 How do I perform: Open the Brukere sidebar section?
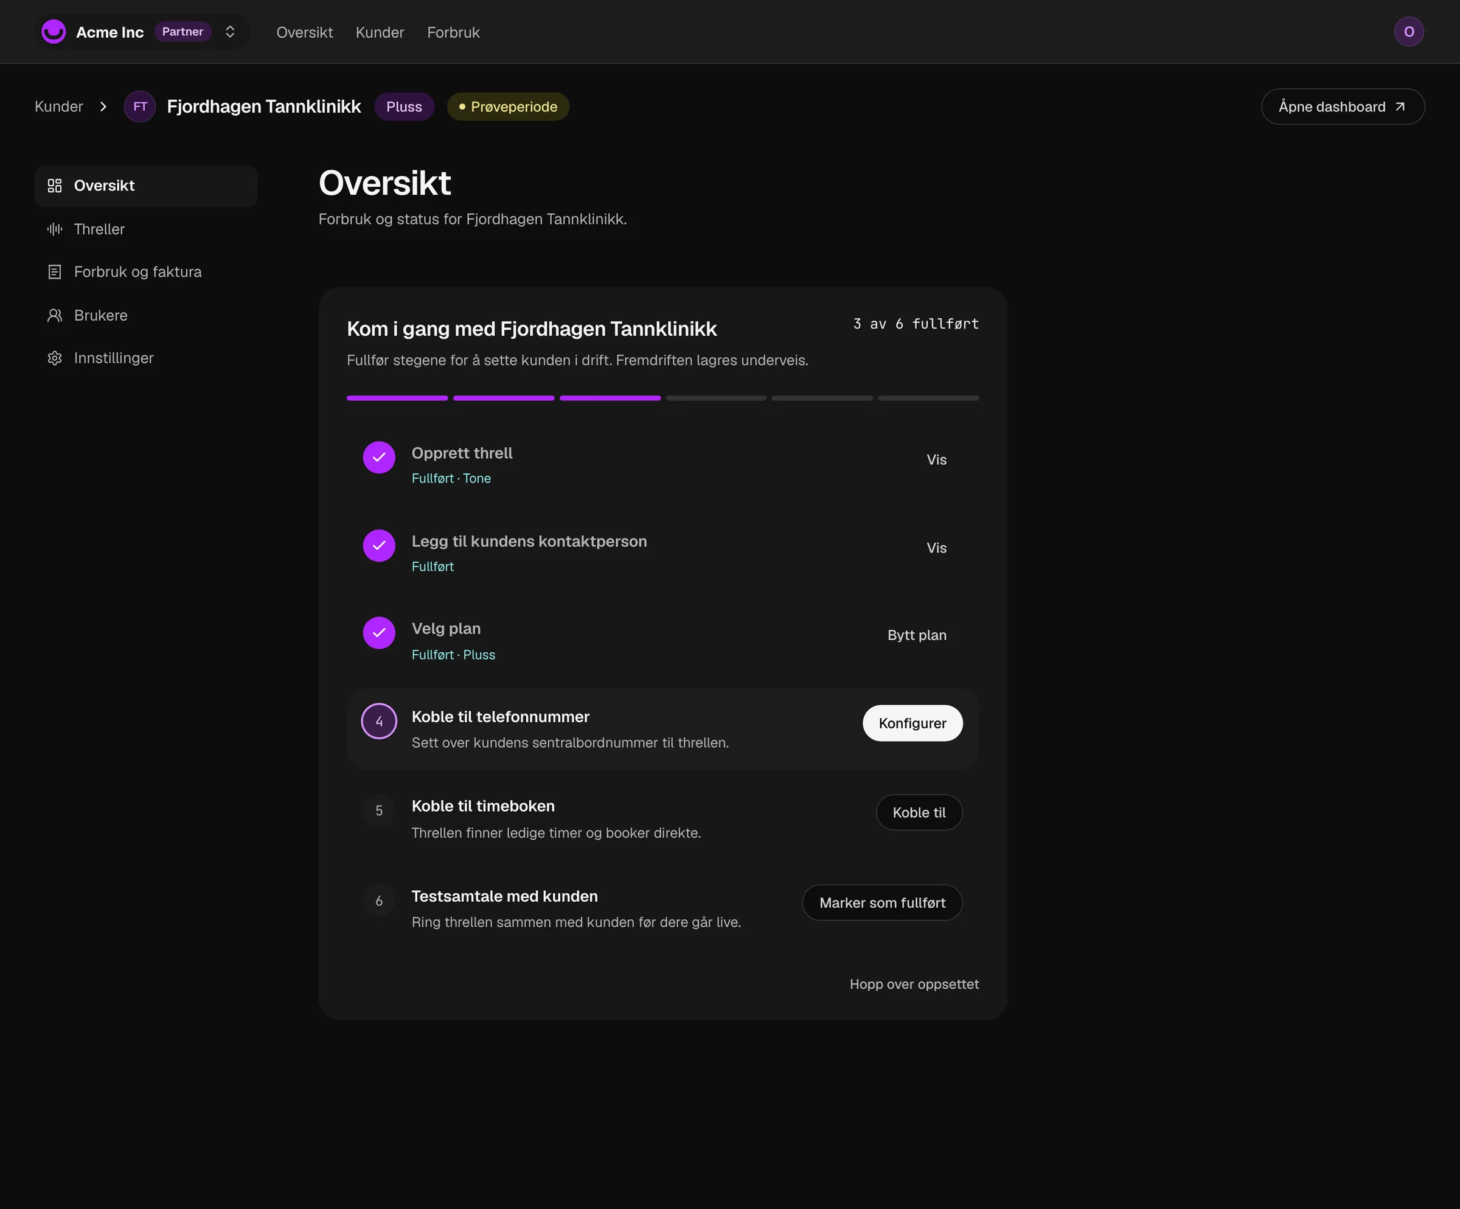[x=146, y=316]
